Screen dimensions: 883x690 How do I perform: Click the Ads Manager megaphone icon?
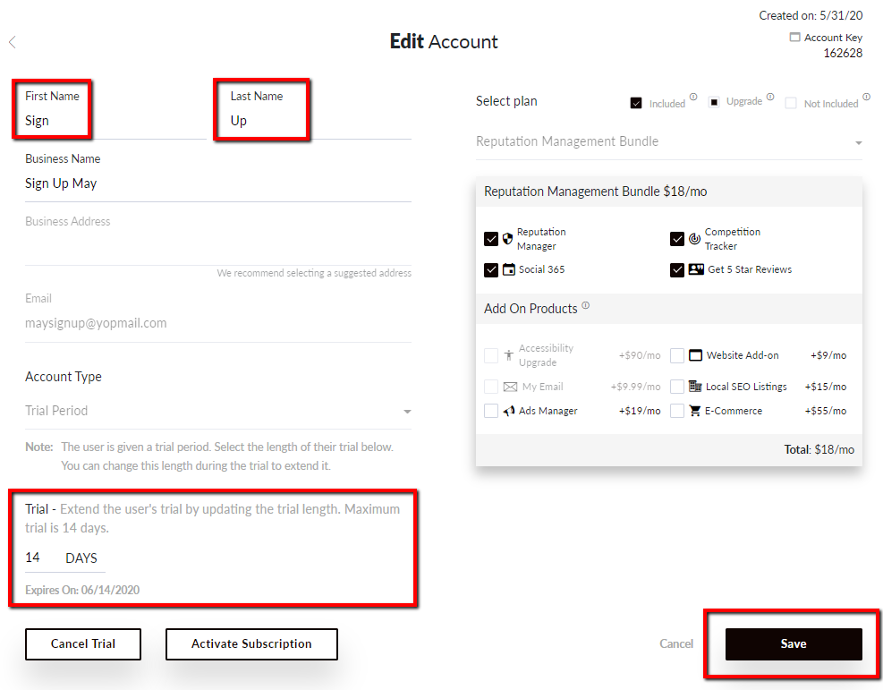[x=508, y=411]
